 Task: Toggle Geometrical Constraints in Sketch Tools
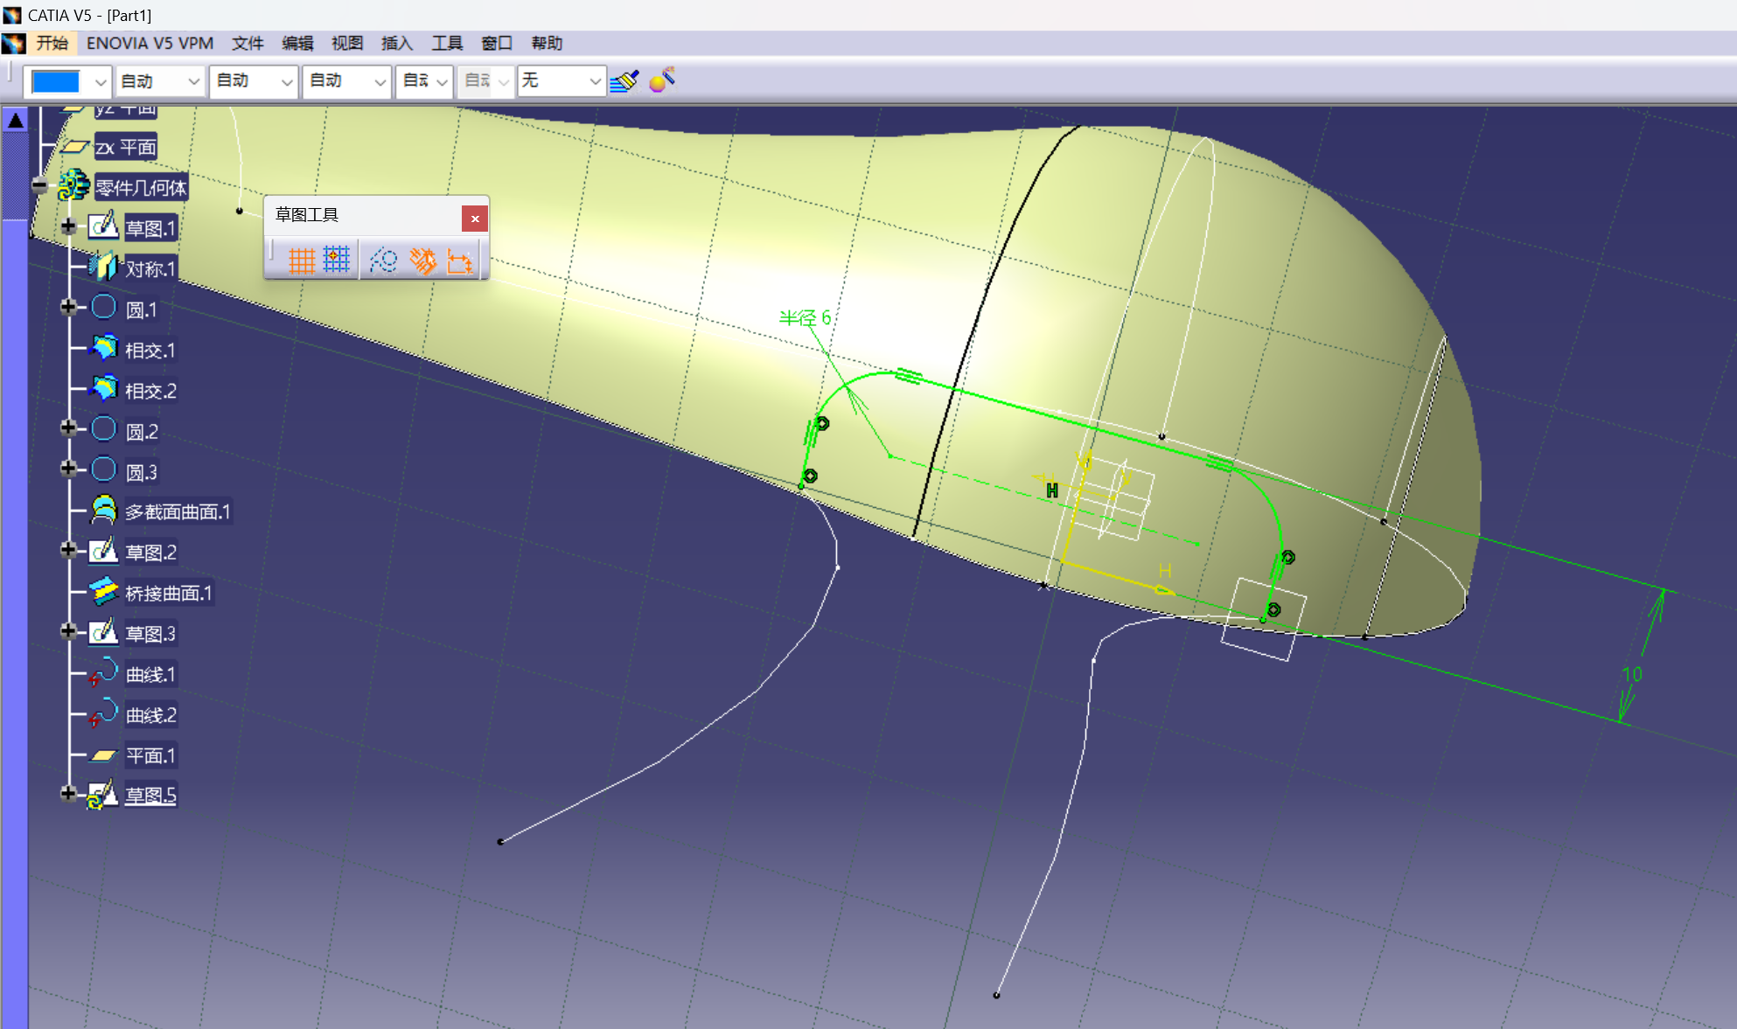click(422, 261)
